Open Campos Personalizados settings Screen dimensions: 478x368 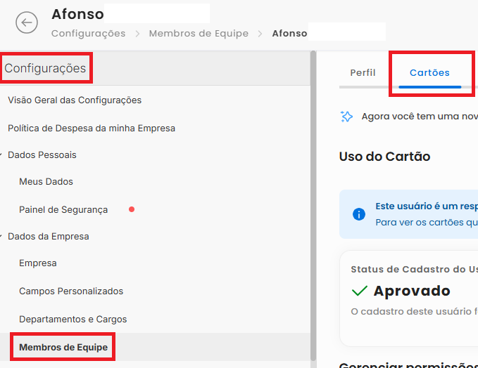(x=71, y=291)
